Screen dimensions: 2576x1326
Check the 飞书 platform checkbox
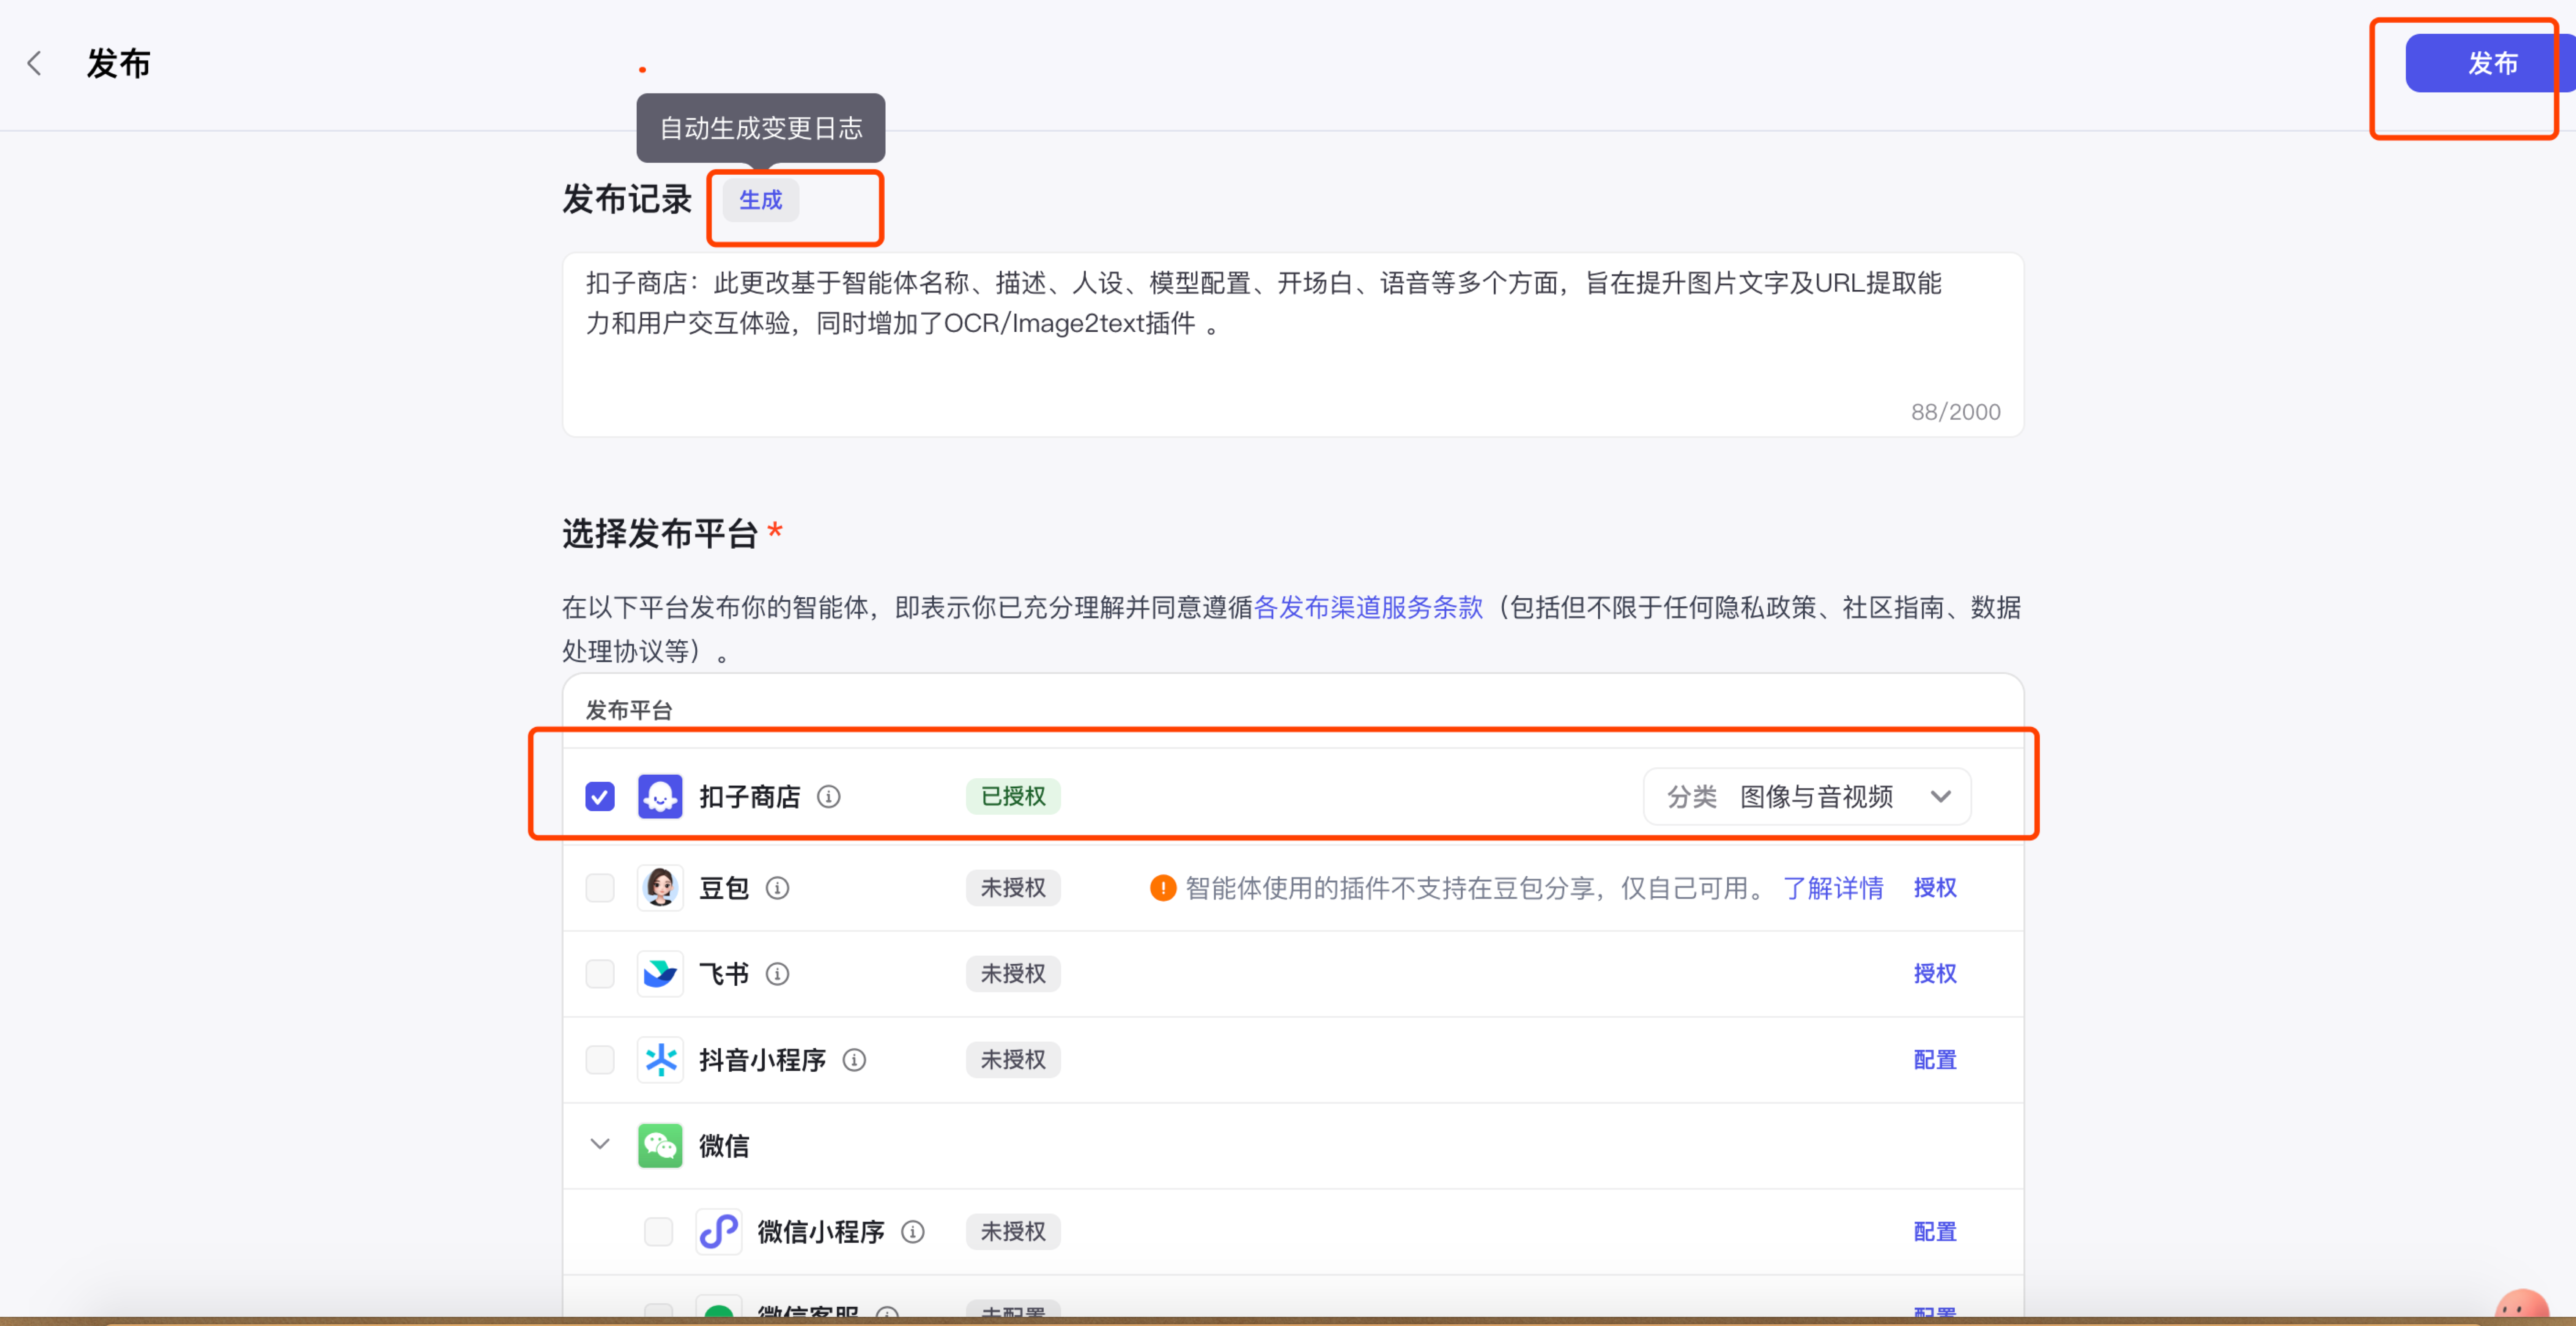(x=600, y=974)
